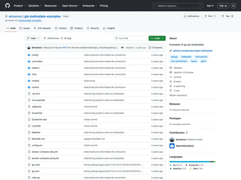Open the docker-compose-dev.yml file

point(45,152)
